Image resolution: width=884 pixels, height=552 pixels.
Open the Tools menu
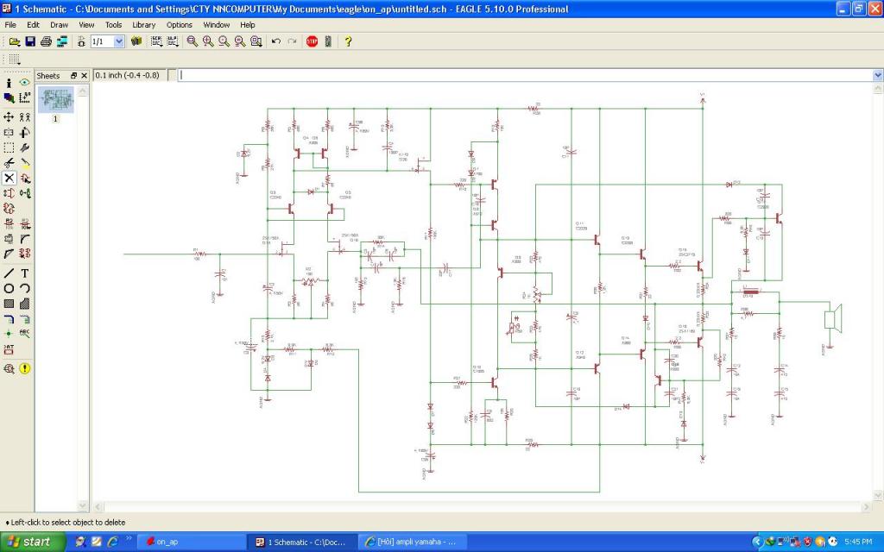[113, 25]
